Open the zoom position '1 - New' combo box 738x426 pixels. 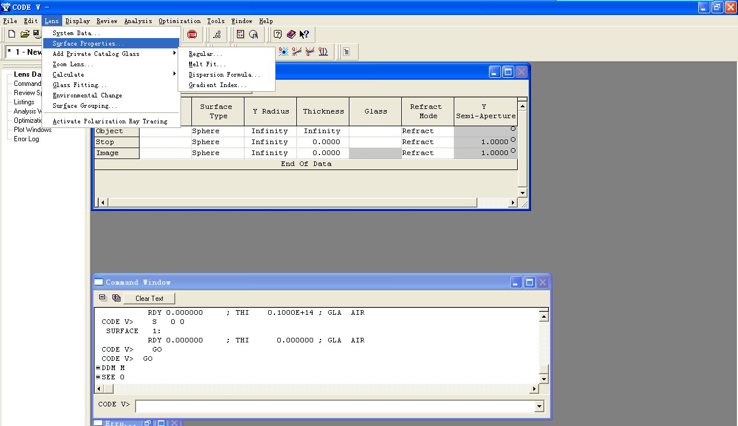coord(24,52)
